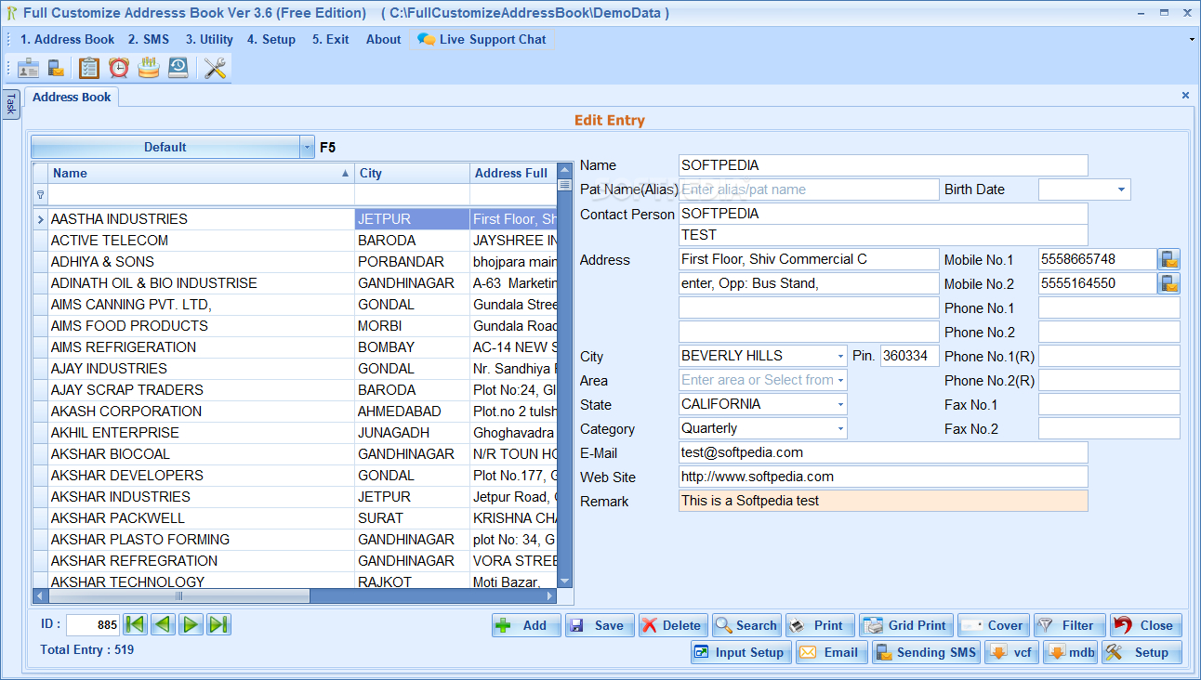The height and width of the screenshot is (680, 1201).
Task: Click the grid's horizontal scrollbar thumb
Action: 178,596
